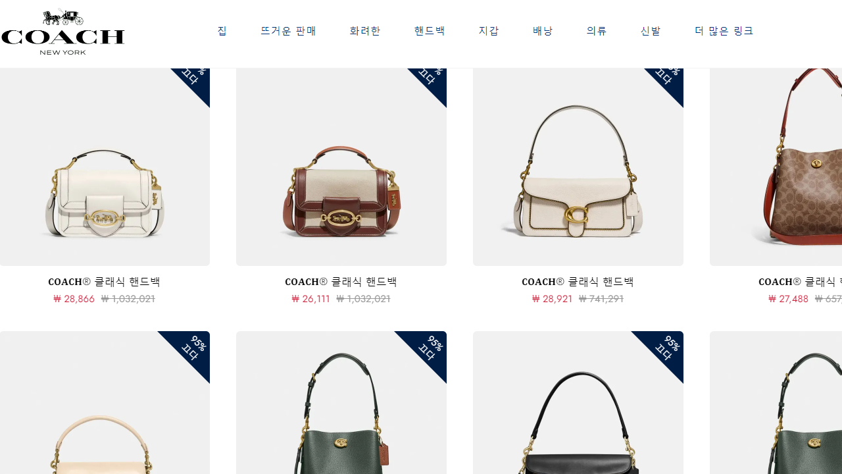This screenshot has width=842, height=474.
Task: Select 핸드백 in the navigation
Action: (x=430, y=31)
